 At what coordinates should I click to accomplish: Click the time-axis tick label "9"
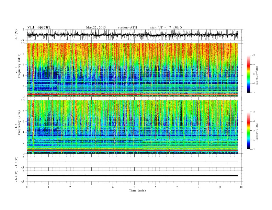pos(220,187)
